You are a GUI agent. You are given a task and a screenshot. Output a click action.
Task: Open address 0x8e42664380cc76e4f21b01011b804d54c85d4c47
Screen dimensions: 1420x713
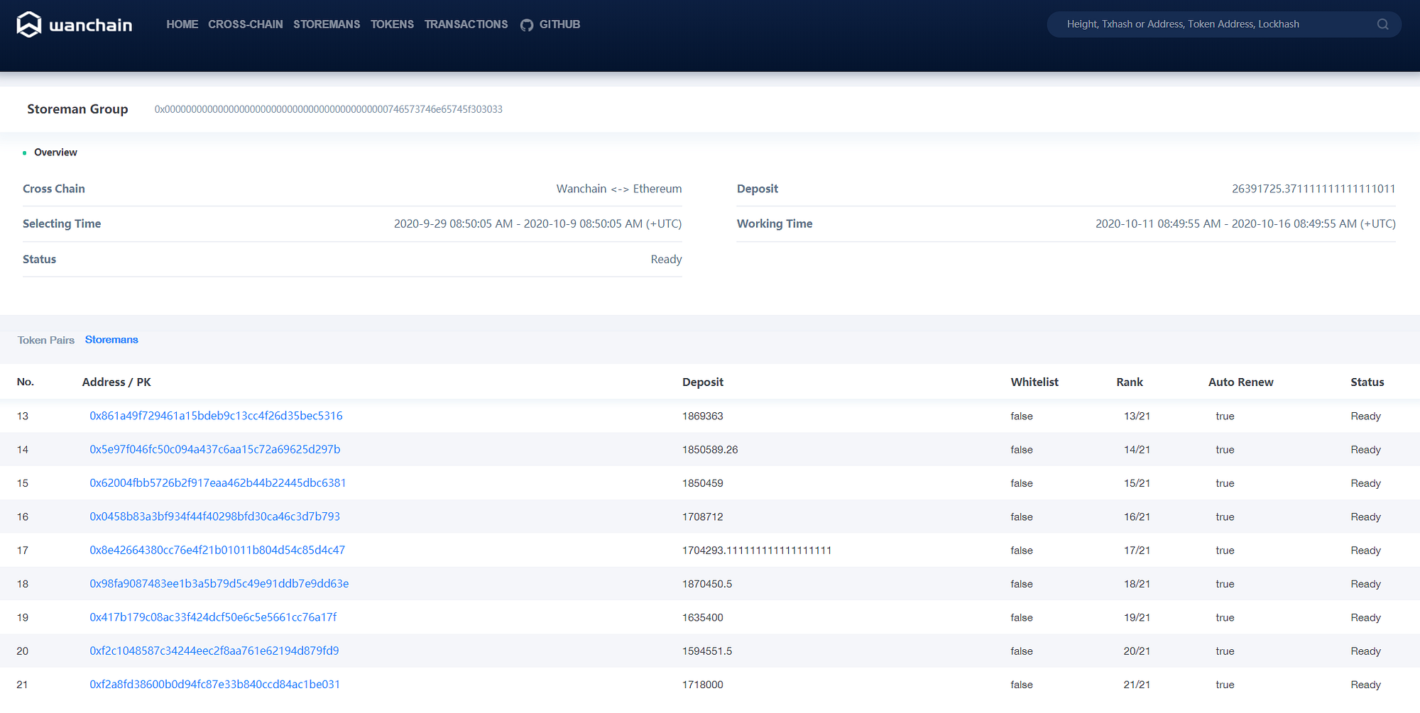coord(217,550)
